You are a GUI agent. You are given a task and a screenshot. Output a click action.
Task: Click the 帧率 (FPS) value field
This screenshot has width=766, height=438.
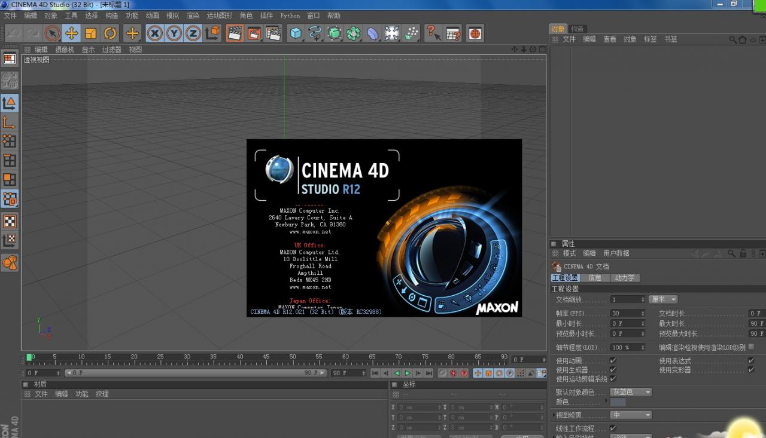628,313
